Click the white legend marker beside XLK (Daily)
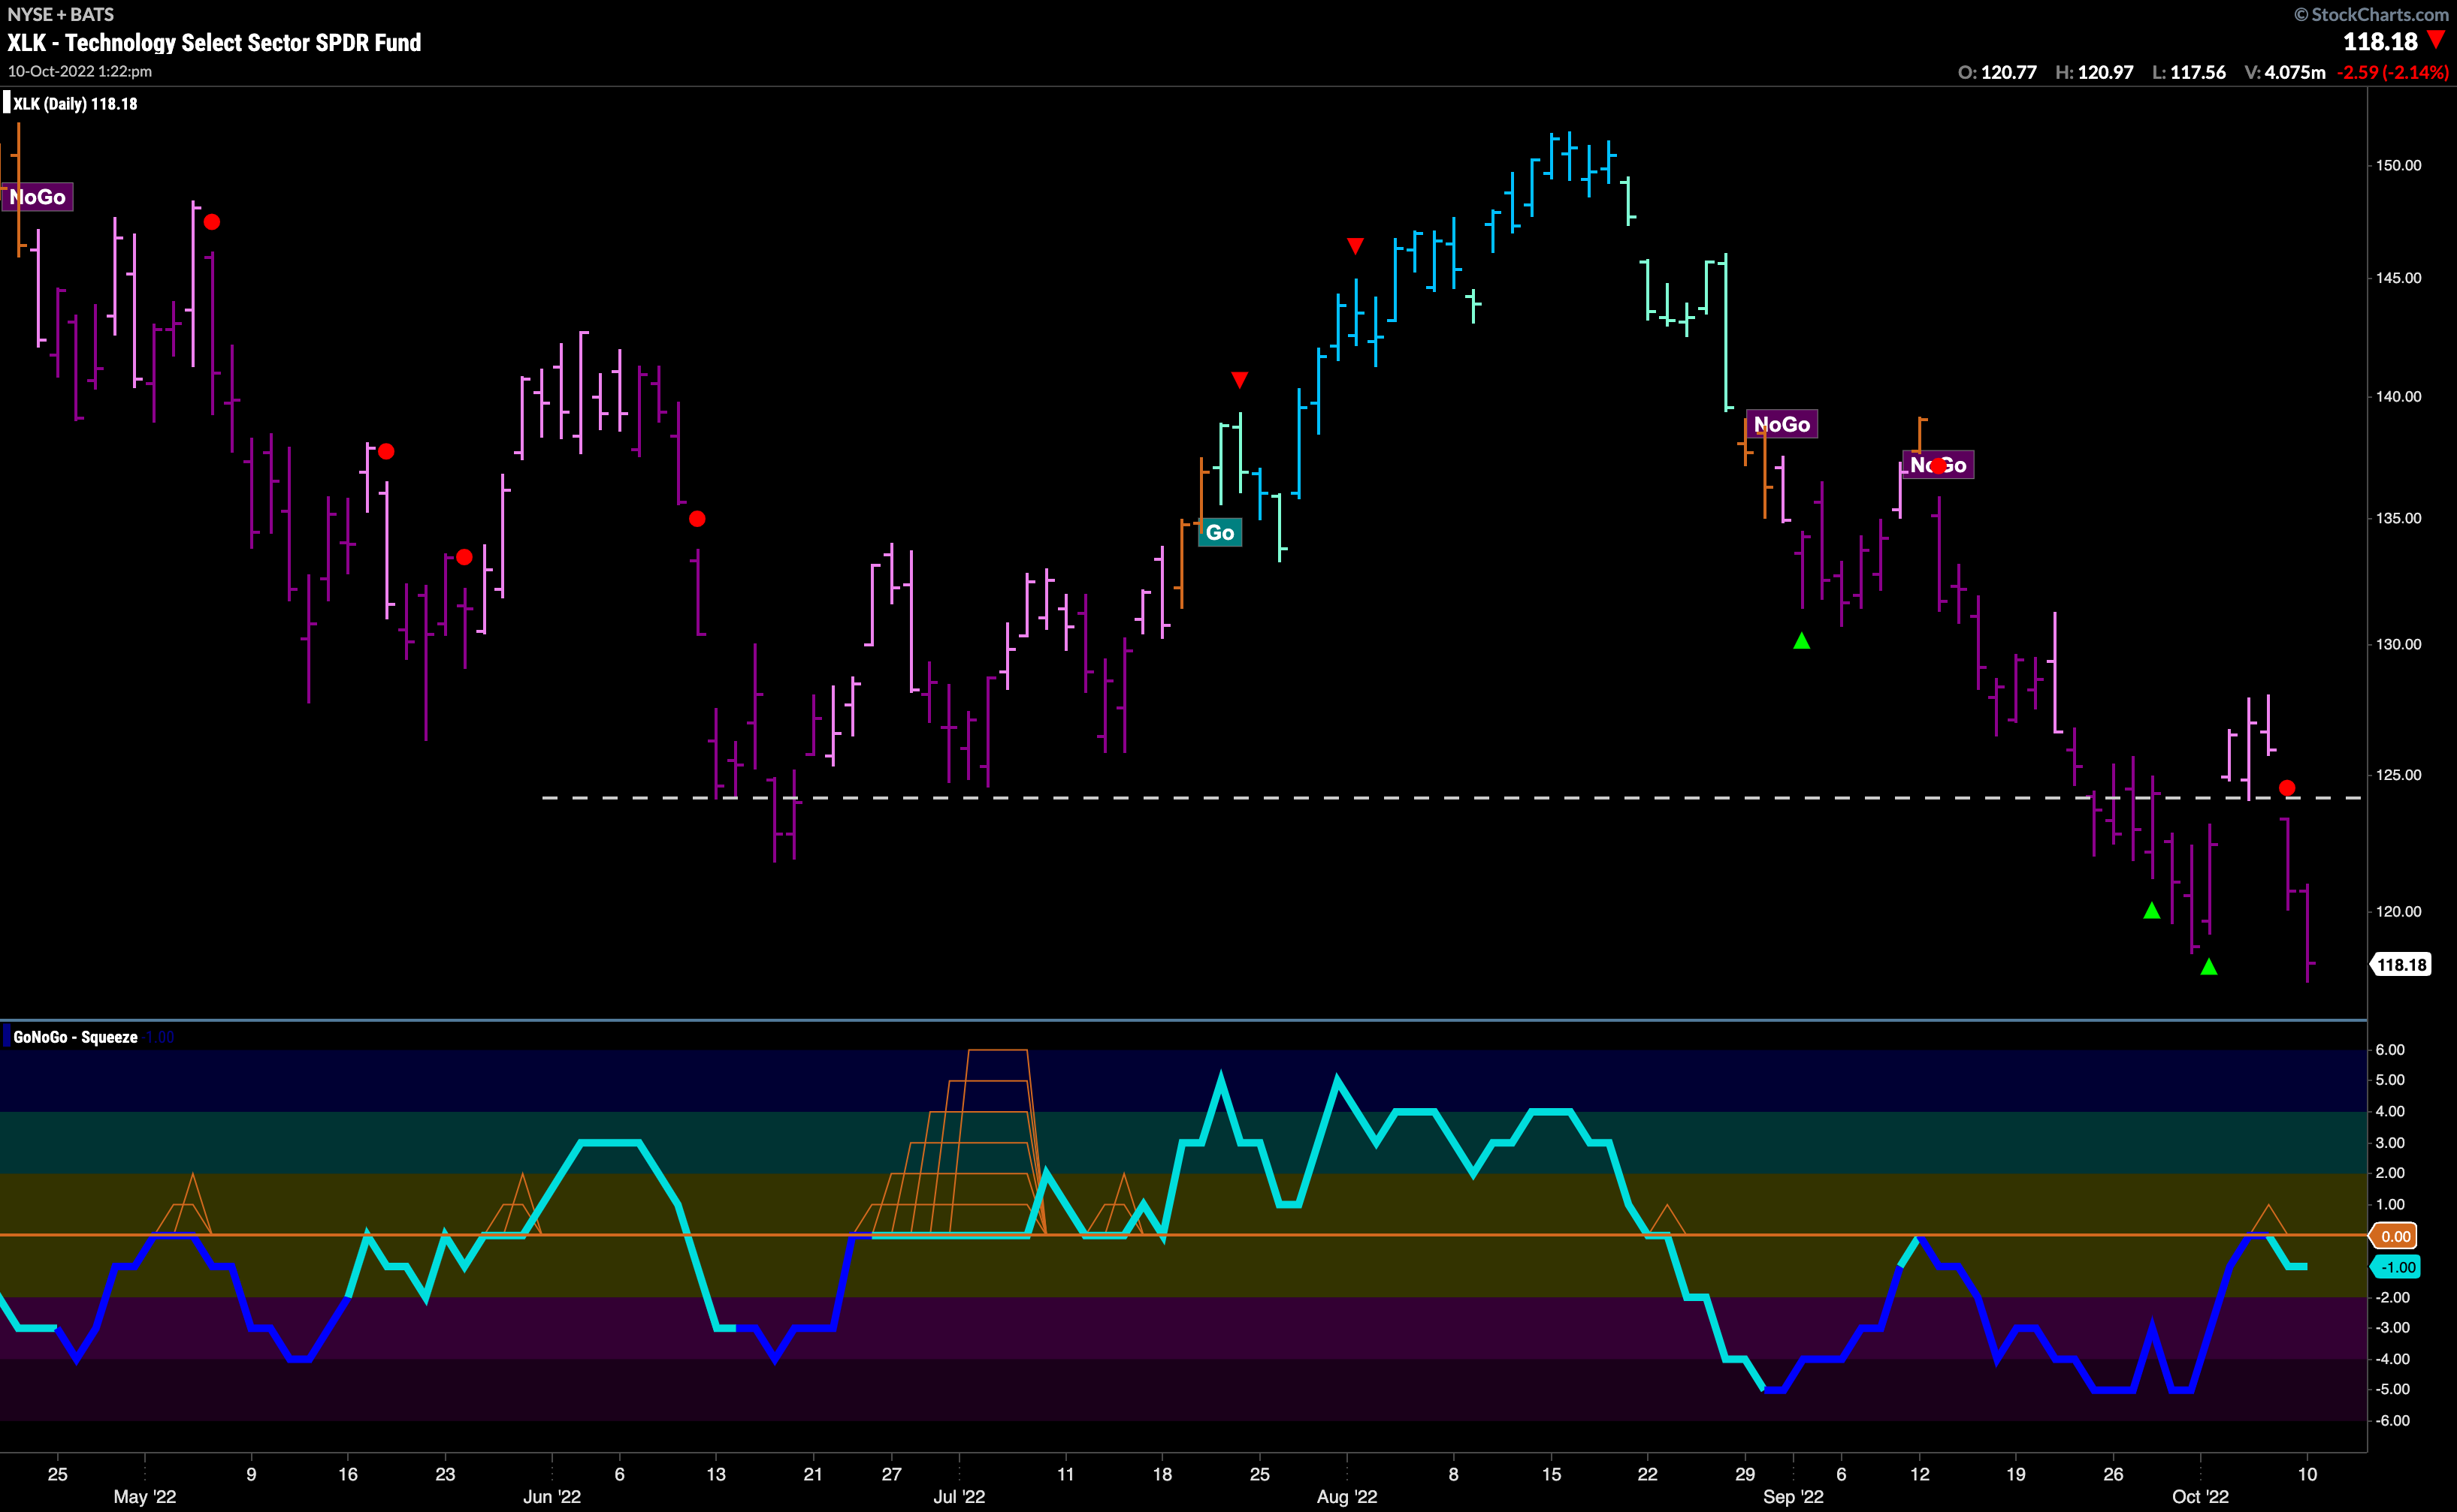 tap(6, 103)
